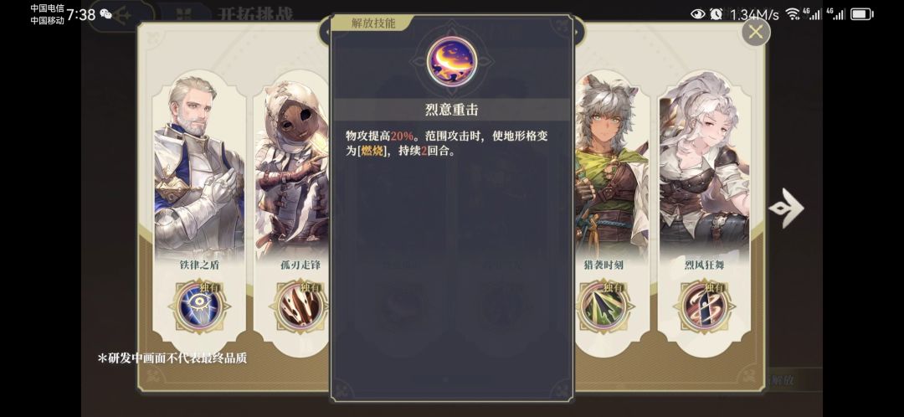Click the 烈风狂舞 name label
Viewport: 904px width, 417px height.
705,265
